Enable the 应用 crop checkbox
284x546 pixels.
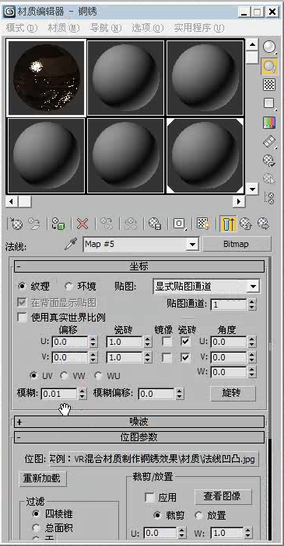tap(150, 497)
